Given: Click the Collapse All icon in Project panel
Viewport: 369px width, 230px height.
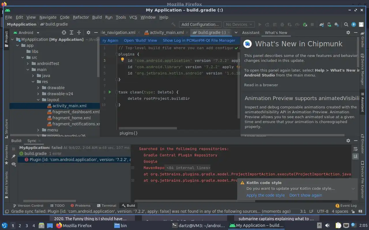Looking at the screenshot, I should (79, 32).
